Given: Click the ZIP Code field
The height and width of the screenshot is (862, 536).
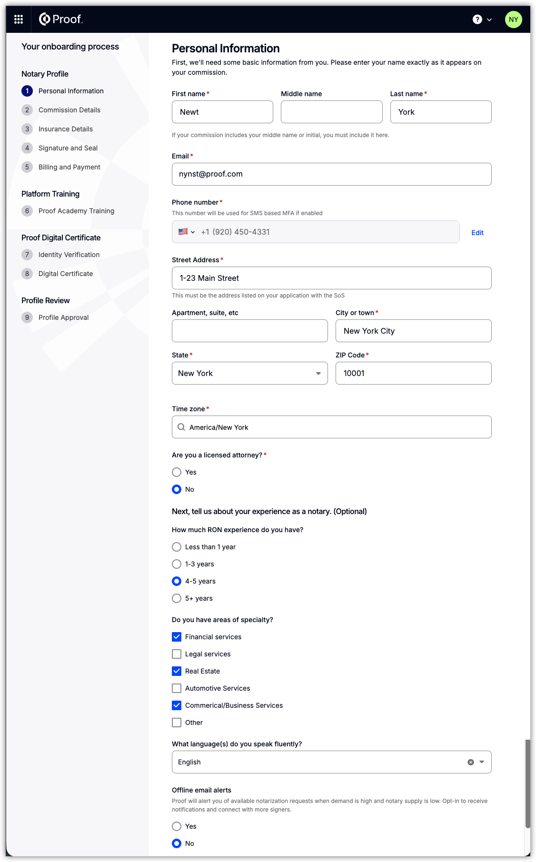Looking at the screenshot, I should [x=414, y=373].
